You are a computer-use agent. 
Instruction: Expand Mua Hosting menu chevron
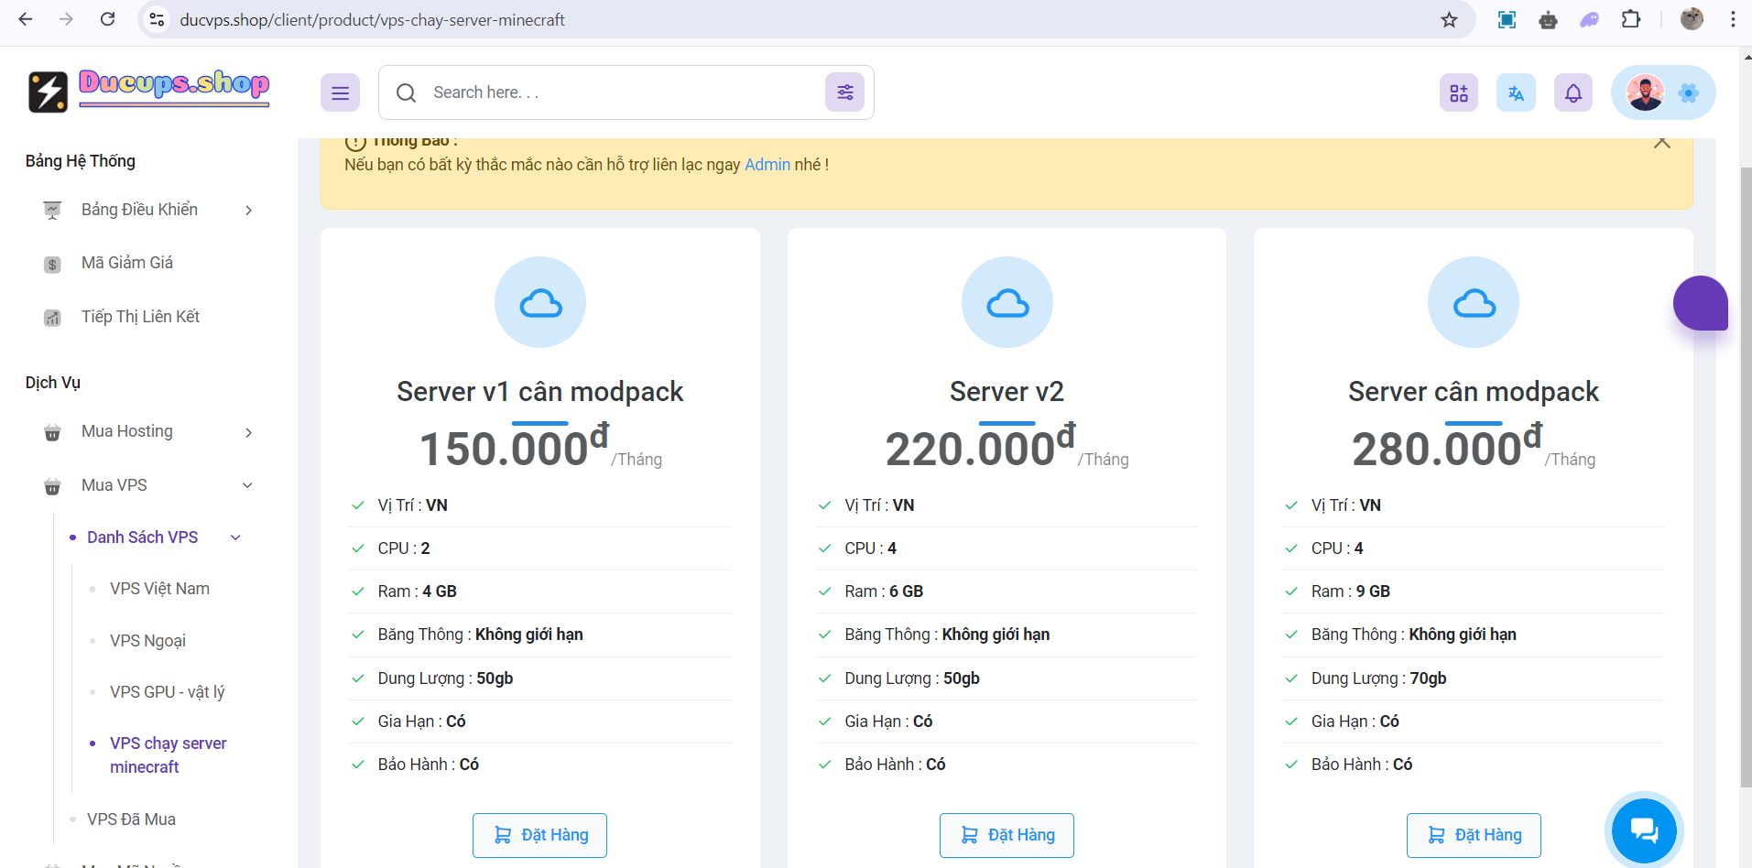tap(248, 432)
